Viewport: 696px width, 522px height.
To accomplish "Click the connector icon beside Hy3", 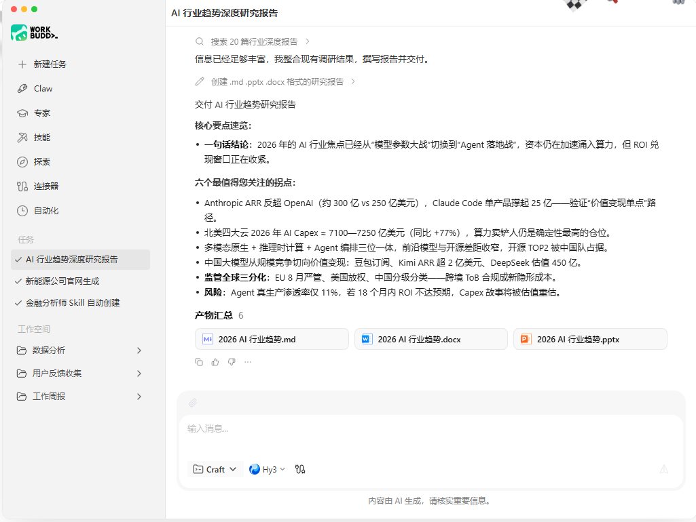I will tap(300, 469).
